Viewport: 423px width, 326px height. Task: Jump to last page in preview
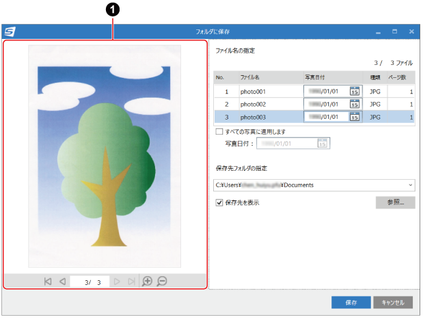click(x=131, y=282)
